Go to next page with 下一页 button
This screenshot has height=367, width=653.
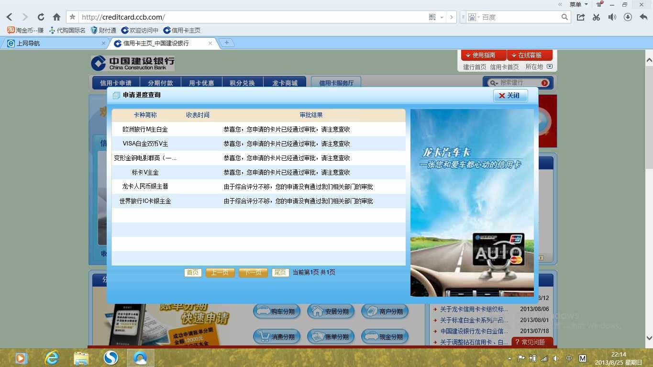[x=253, y=272]
